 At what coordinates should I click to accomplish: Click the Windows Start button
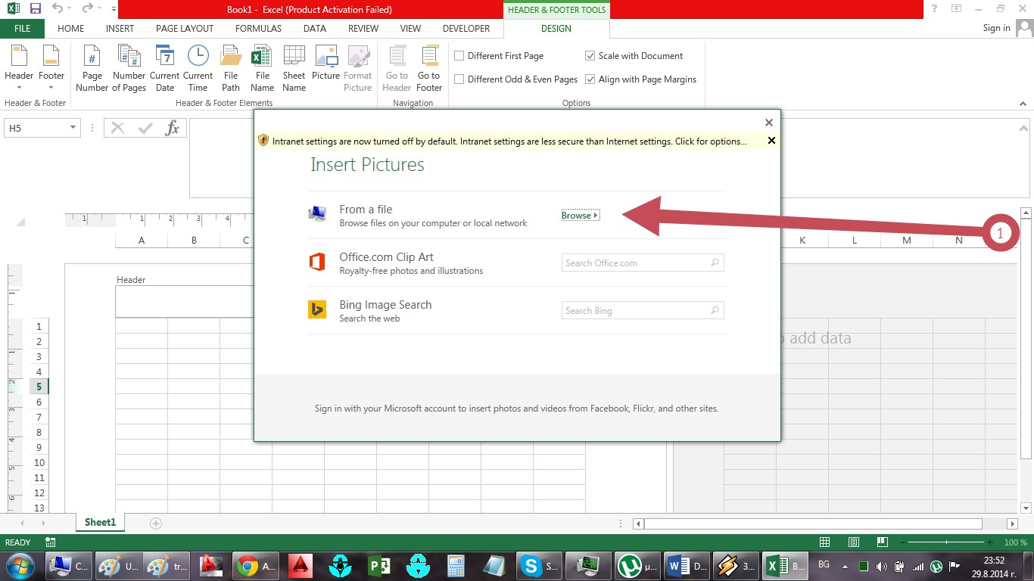click(x=19, y=565)
